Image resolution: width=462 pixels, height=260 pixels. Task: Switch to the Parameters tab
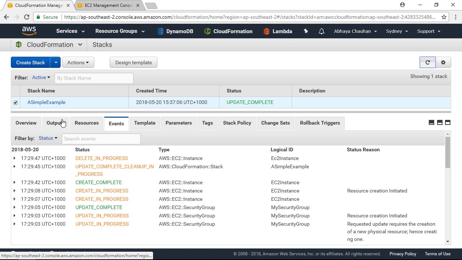pyautogui.click(x=179, y=123)
